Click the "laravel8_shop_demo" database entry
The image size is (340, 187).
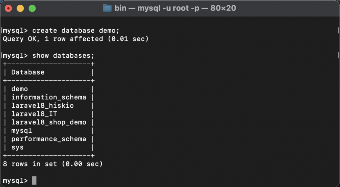(48, 122)
